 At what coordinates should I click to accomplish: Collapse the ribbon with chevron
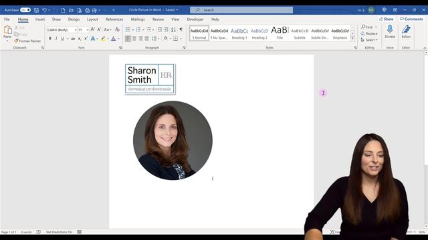(x=425, y=48)
